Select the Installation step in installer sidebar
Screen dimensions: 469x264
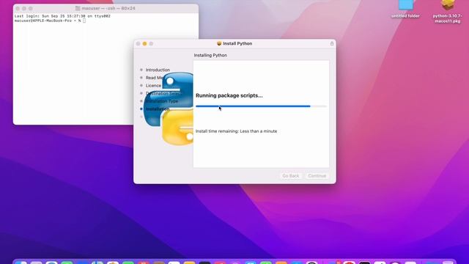pos(158,109)
